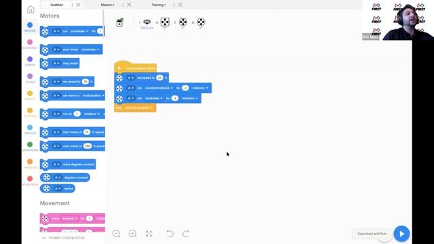Viewport: 434px width, 244px height.
Task: Select the Control block category
Action: click(30, 113)
